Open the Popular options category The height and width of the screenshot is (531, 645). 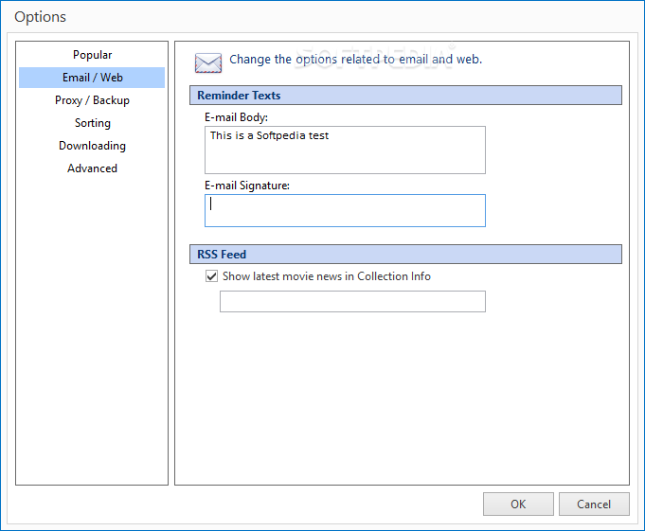92,55
